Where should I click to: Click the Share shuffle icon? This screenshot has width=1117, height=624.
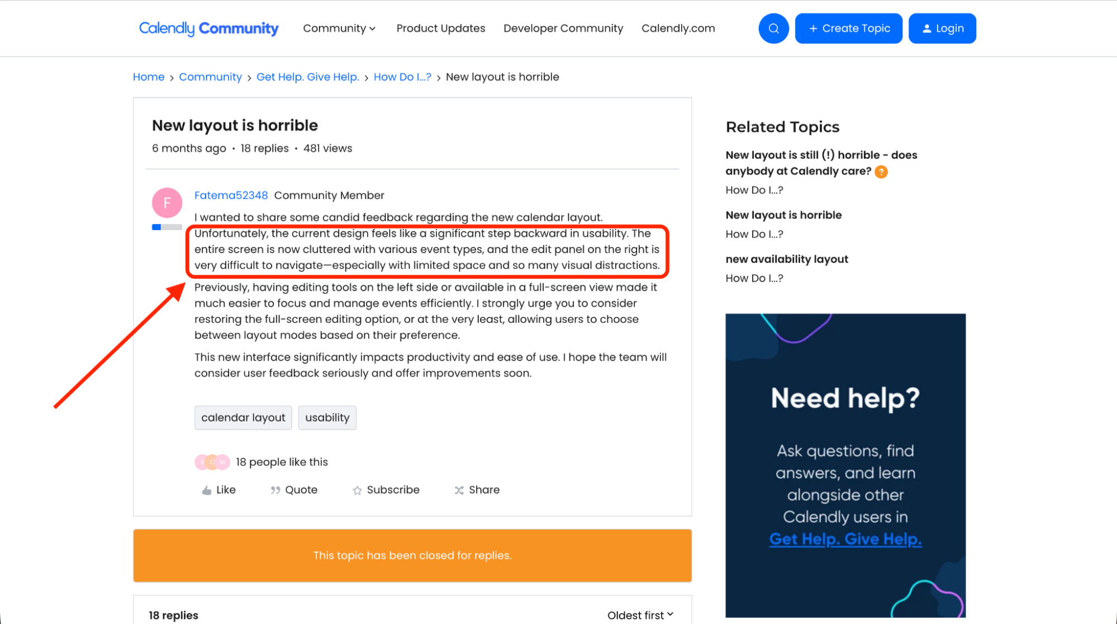459,490
